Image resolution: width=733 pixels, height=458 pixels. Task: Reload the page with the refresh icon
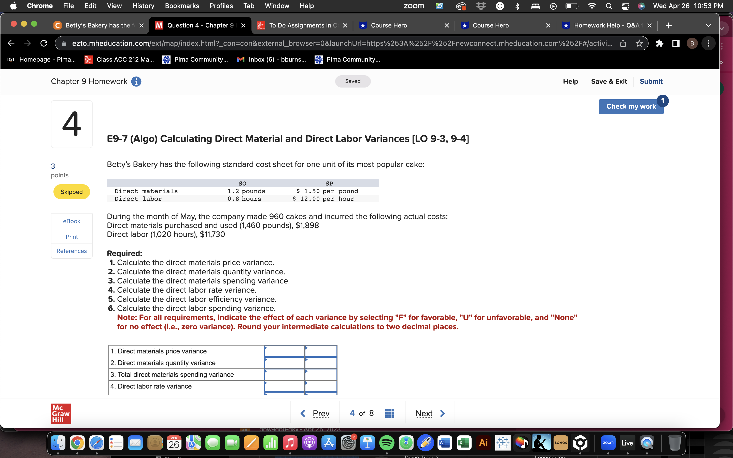44,43
